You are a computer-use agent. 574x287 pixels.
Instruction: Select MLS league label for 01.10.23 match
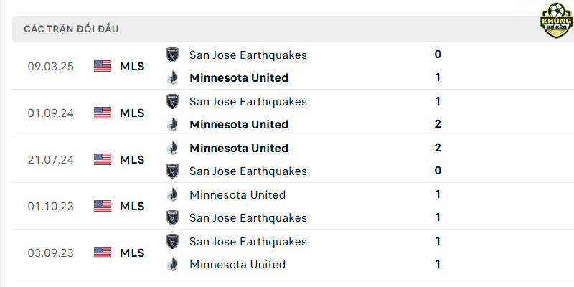132,206
